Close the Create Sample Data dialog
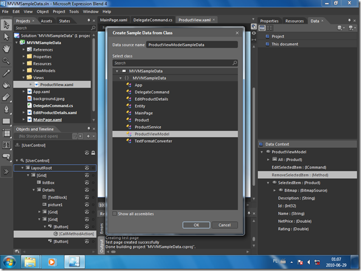 [x=237, y=33]
